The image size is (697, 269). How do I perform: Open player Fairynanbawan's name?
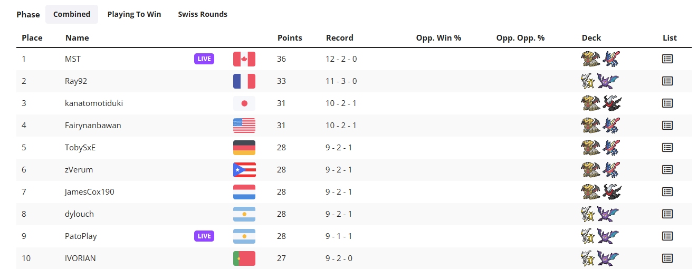pyautogui.click(x=93, y=126)
